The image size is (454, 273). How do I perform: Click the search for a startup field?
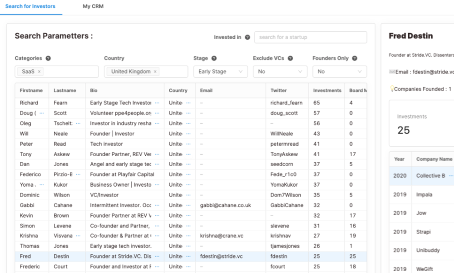[311, 37]
